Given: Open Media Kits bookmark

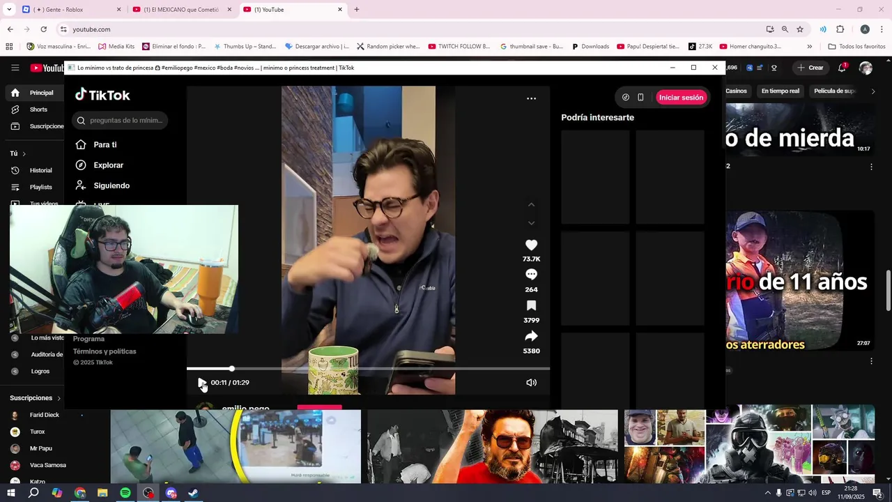Looking at the screenshot, I should pyautogui.click(x=116, y=47).
